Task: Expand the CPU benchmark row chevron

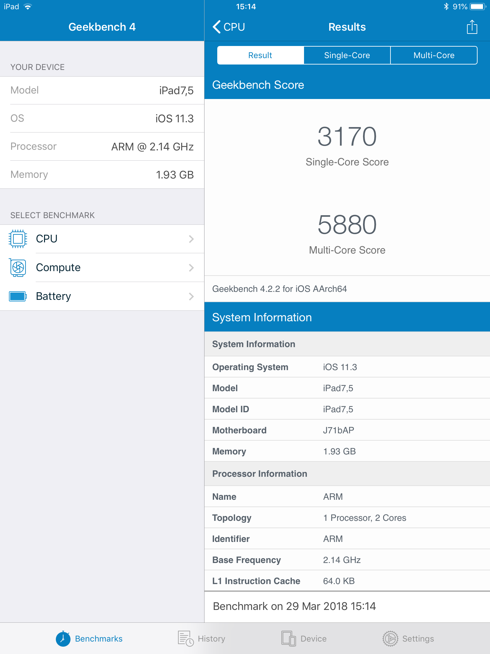Action: click(191, 239)
